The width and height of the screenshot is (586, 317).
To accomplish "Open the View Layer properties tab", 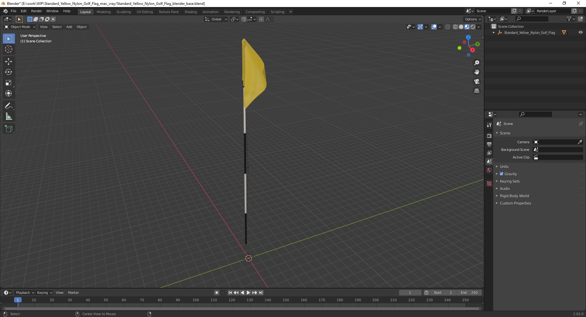I will (x=489, y=153).
